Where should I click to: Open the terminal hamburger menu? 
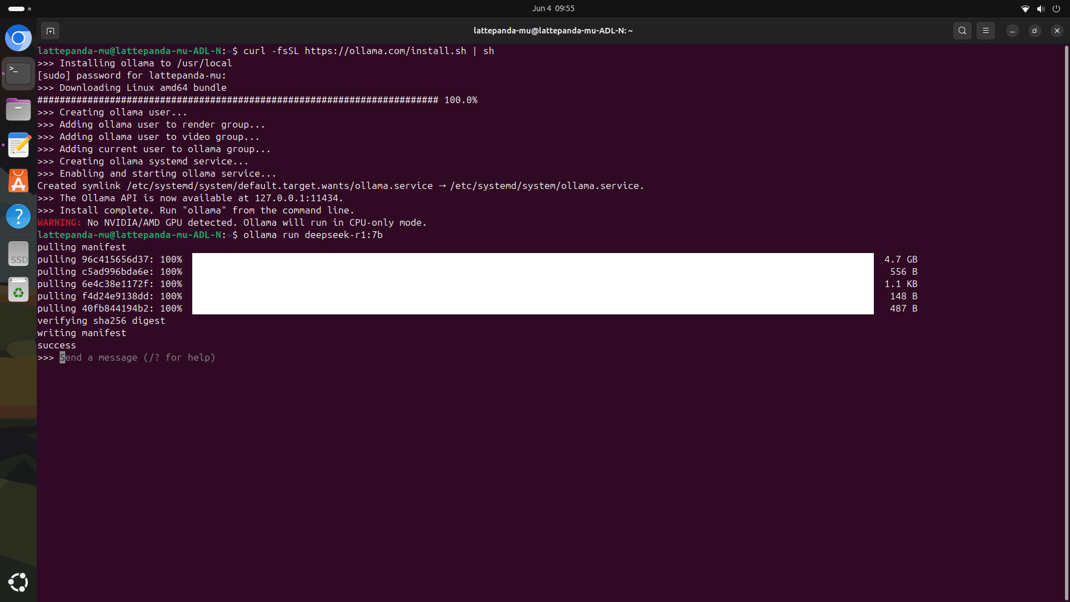(985, 31)
